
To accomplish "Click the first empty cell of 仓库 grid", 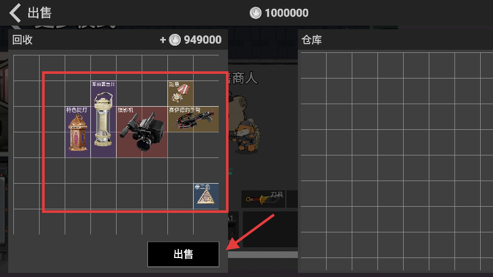I will [x=313, y=65].
